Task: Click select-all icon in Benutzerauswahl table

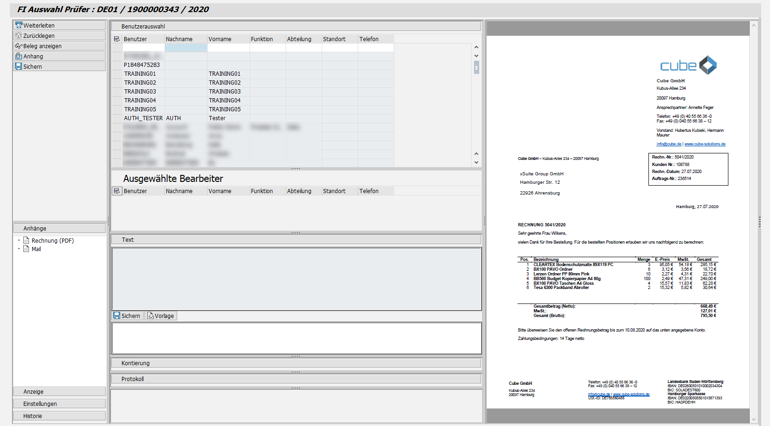Action: [117, 39]
